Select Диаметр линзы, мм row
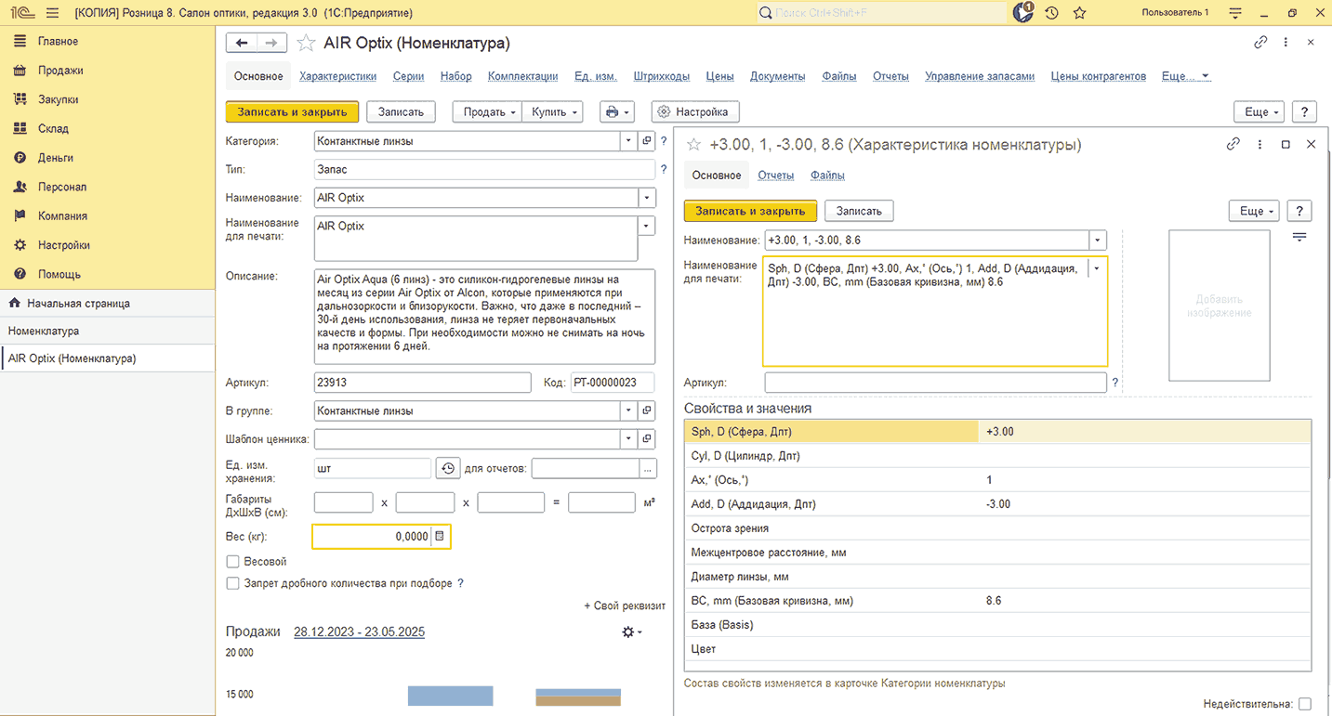 997,577
